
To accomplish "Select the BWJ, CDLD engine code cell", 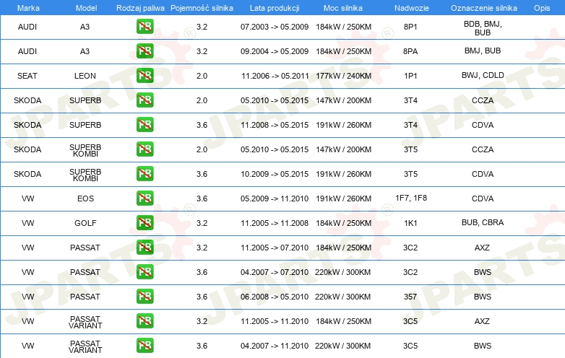I will tap(482, 76).
